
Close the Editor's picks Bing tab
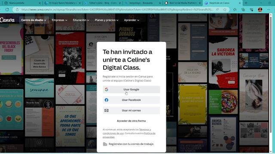[120, 3]
